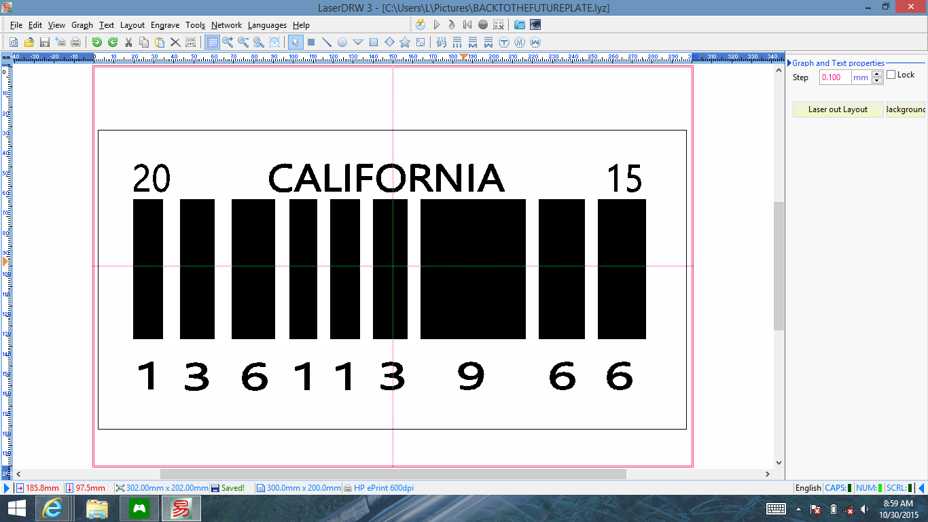Decrease Step value with down arrow
The image size is (928, 522).
[877, 81]
